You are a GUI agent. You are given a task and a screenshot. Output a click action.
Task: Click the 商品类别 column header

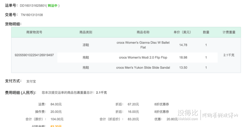pyautogui.click(x=86, y=32)
